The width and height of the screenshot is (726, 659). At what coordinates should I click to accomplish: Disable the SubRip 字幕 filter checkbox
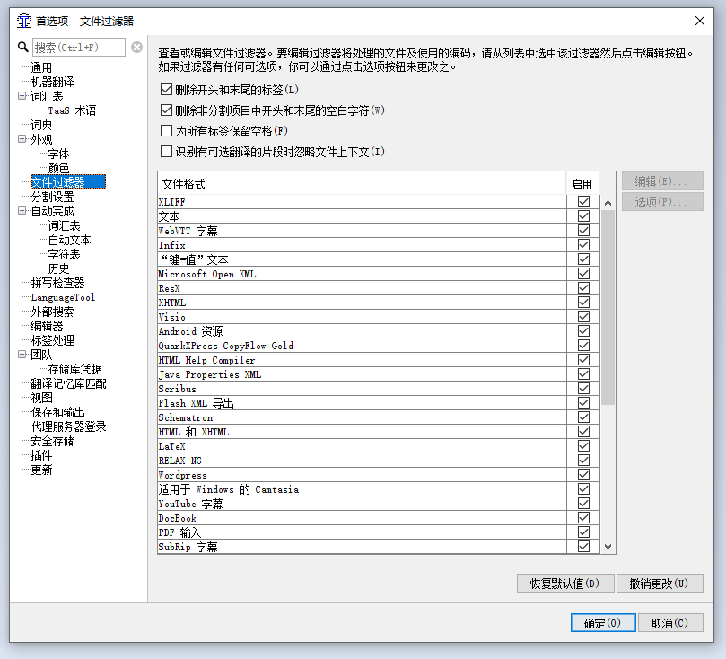click(583, 546)
